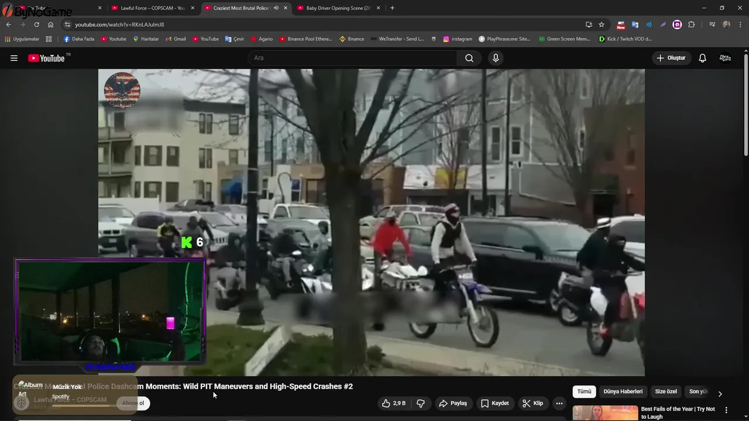Open the red New extension icon
Screen dimensions: 749x421
(621, 25)
